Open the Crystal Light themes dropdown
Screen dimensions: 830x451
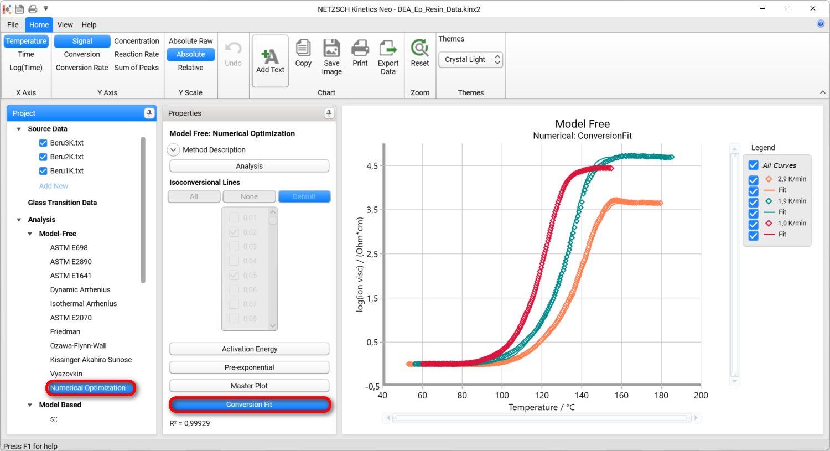(x=470, y=60)
